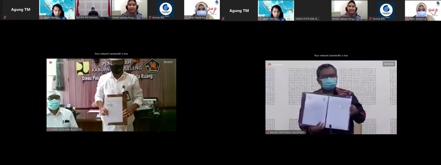This screenshot has height=165, width=441.
Task: Click the signal bars icon by DINAS PUTR KAB. BULELENG
Action: (49, 129)
